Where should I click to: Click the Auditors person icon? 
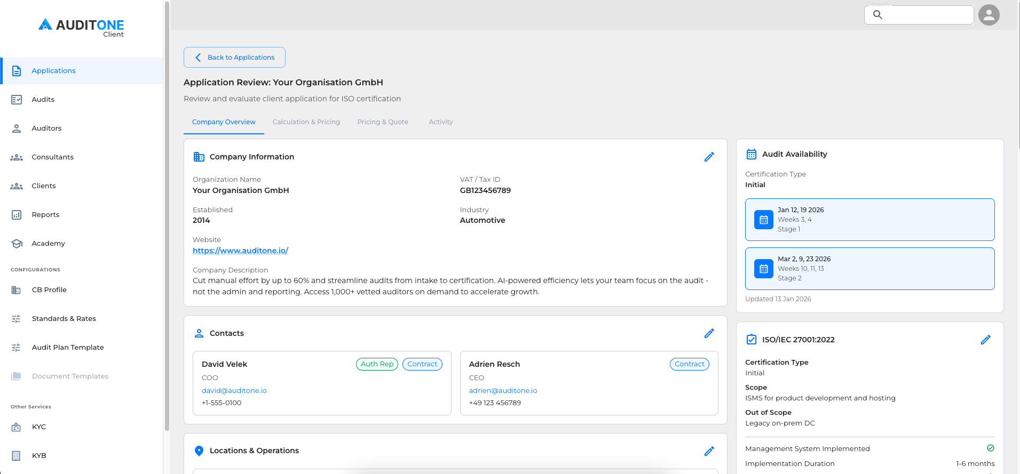tap(17, 128)
